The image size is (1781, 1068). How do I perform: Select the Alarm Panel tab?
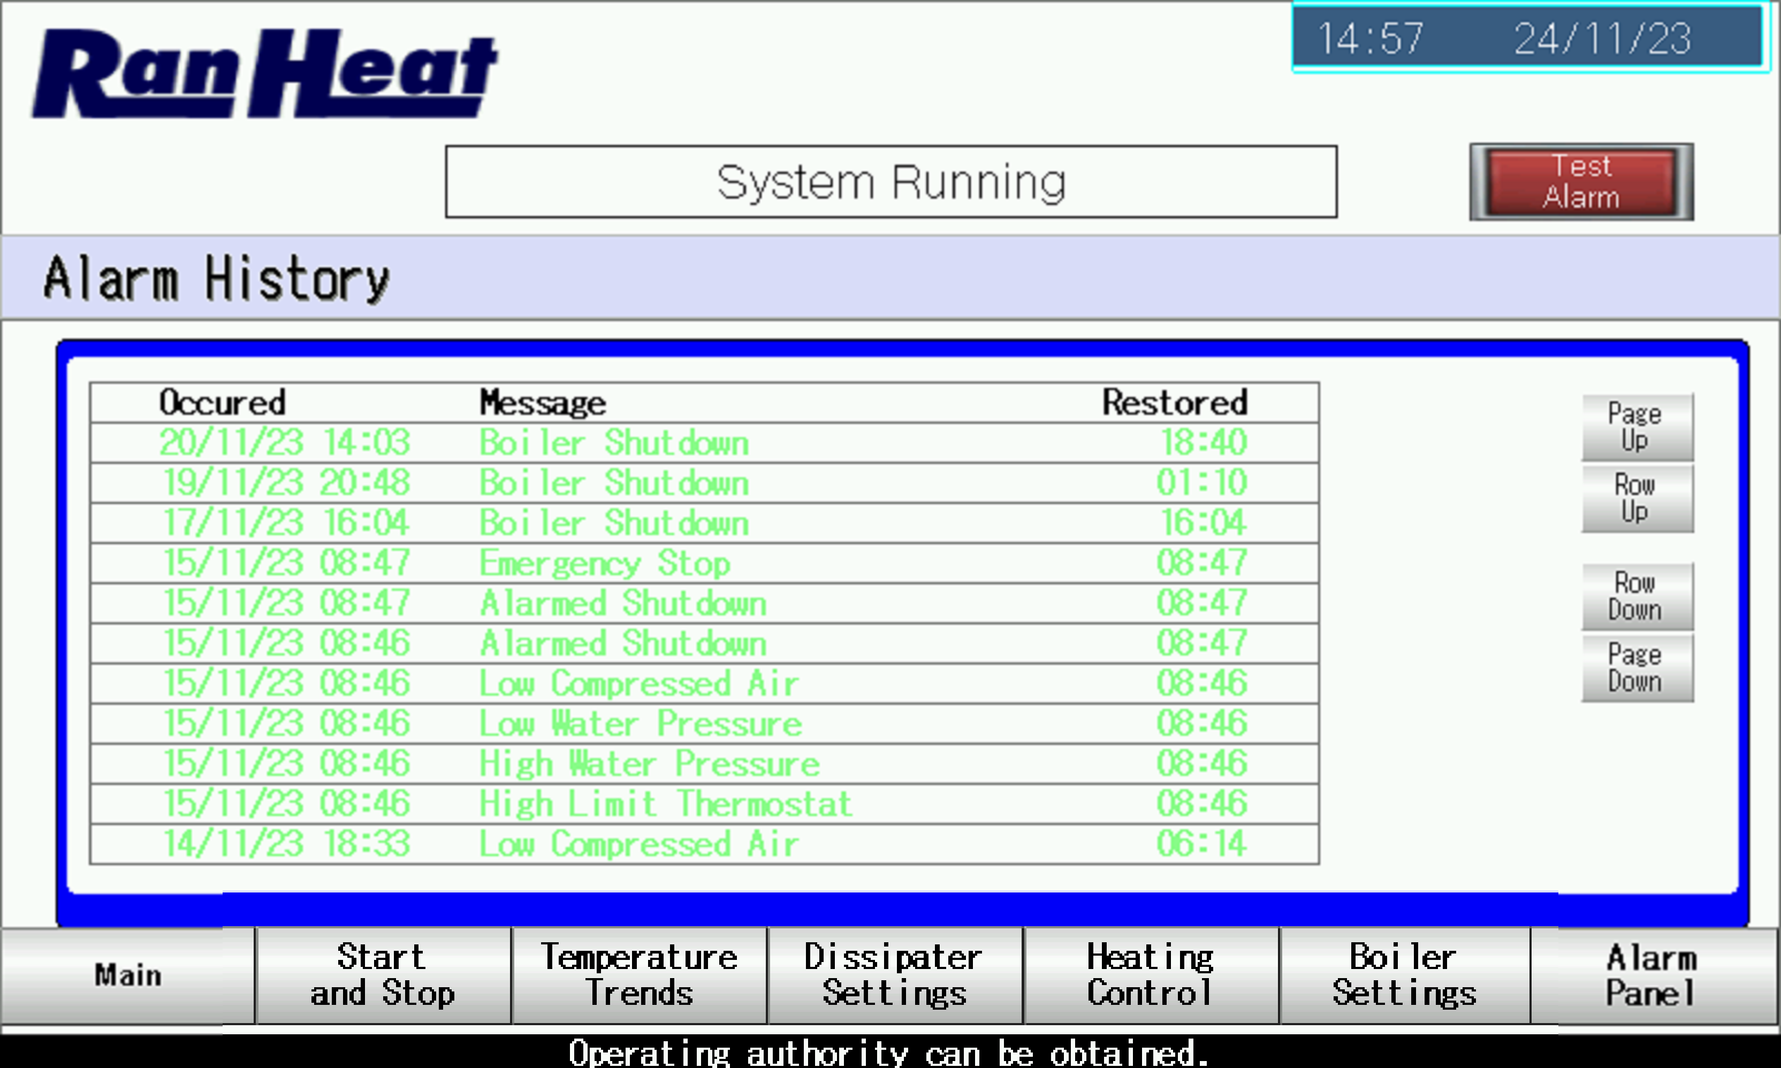tap(1653, 975)
